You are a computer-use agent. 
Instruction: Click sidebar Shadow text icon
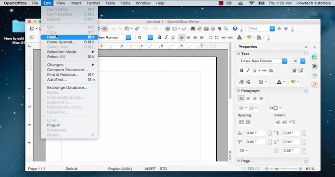(271, 71)
